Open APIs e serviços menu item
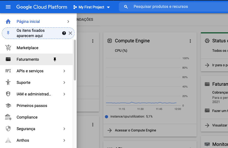The height and width of the screenshot is (148, 228). tap(36, 71)
